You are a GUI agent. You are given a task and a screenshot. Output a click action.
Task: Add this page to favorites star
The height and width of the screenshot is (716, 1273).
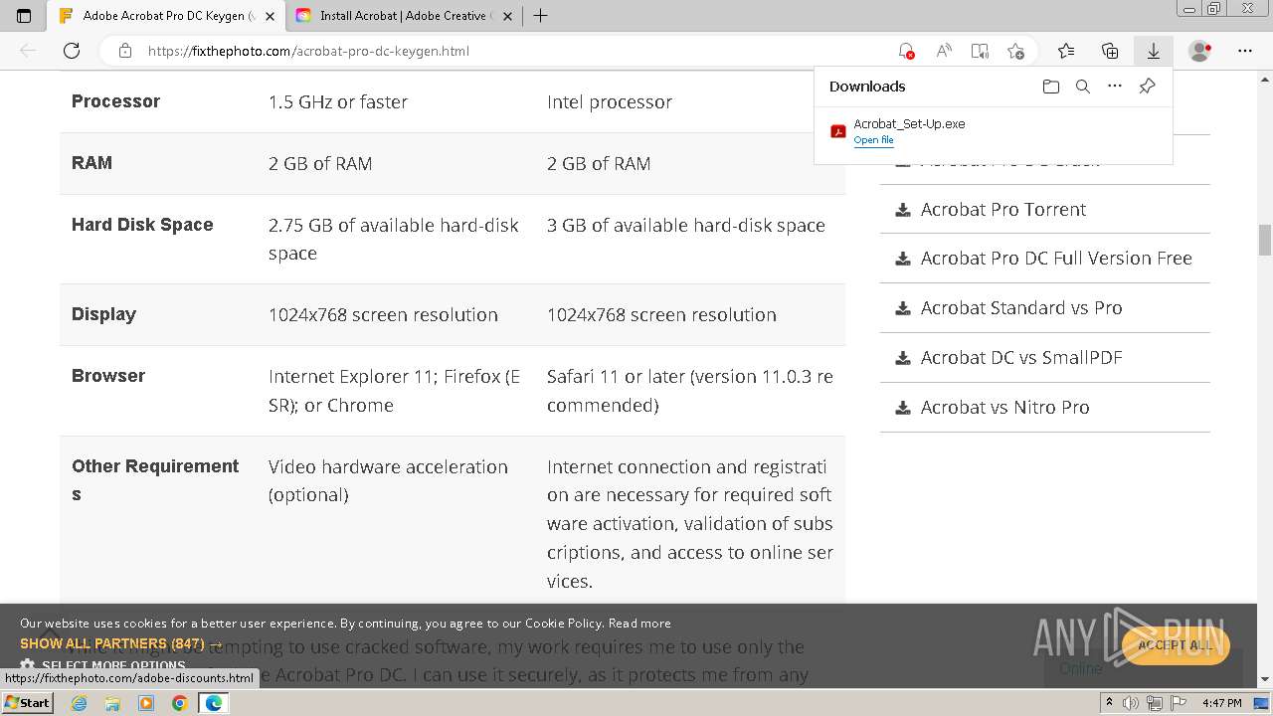pos(1015,51)
